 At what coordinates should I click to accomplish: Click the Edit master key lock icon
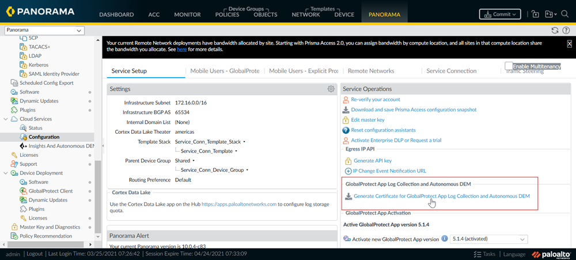click(346, 120)
